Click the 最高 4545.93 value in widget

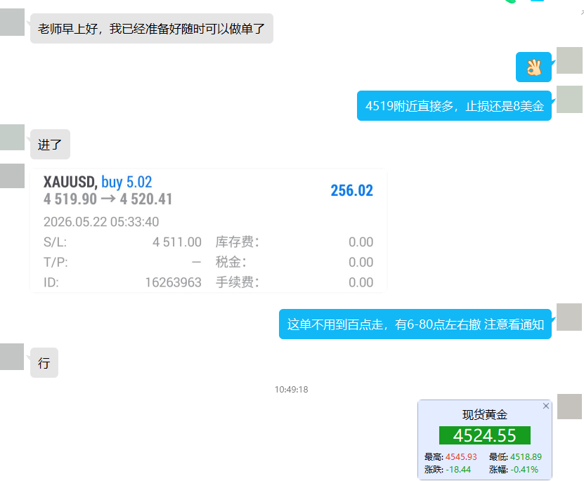point(461,457)
